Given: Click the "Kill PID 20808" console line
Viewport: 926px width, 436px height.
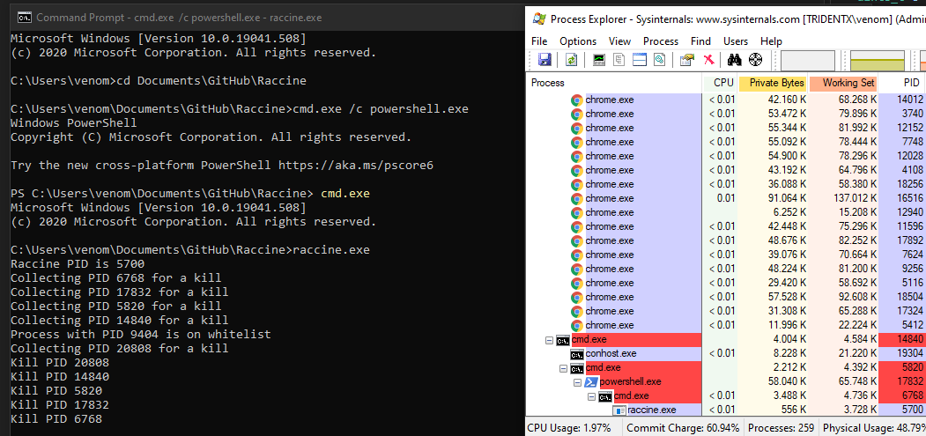Looking at the screenshot, I should pos(60,362).
